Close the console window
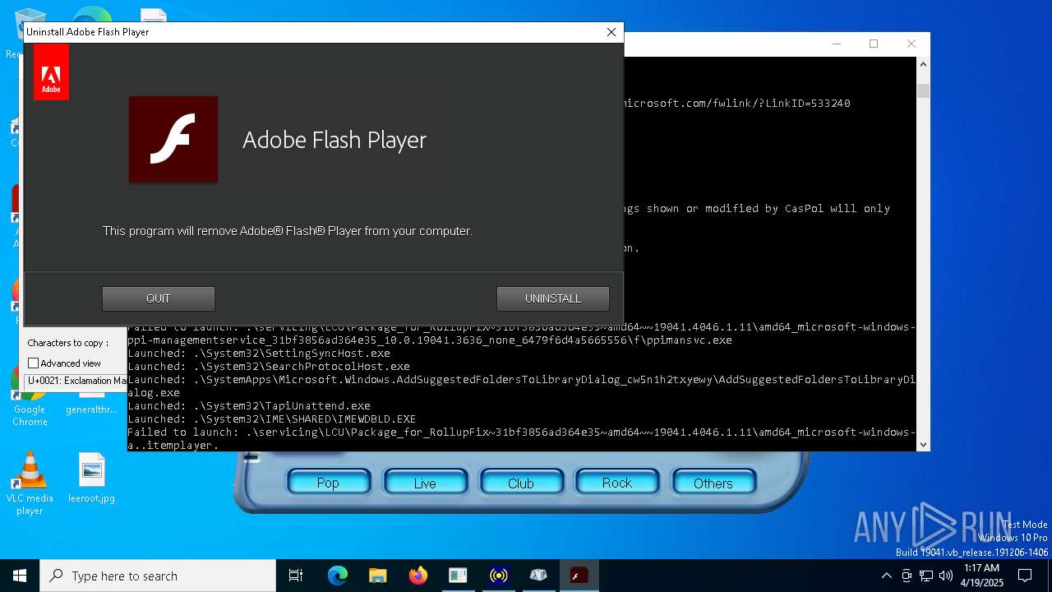Screen dimensions: 1052x592 (x=911, y=44)
